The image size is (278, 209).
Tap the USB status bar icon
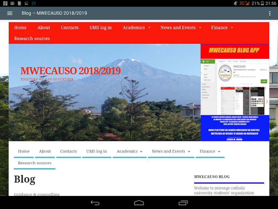(x=5, y=3)
